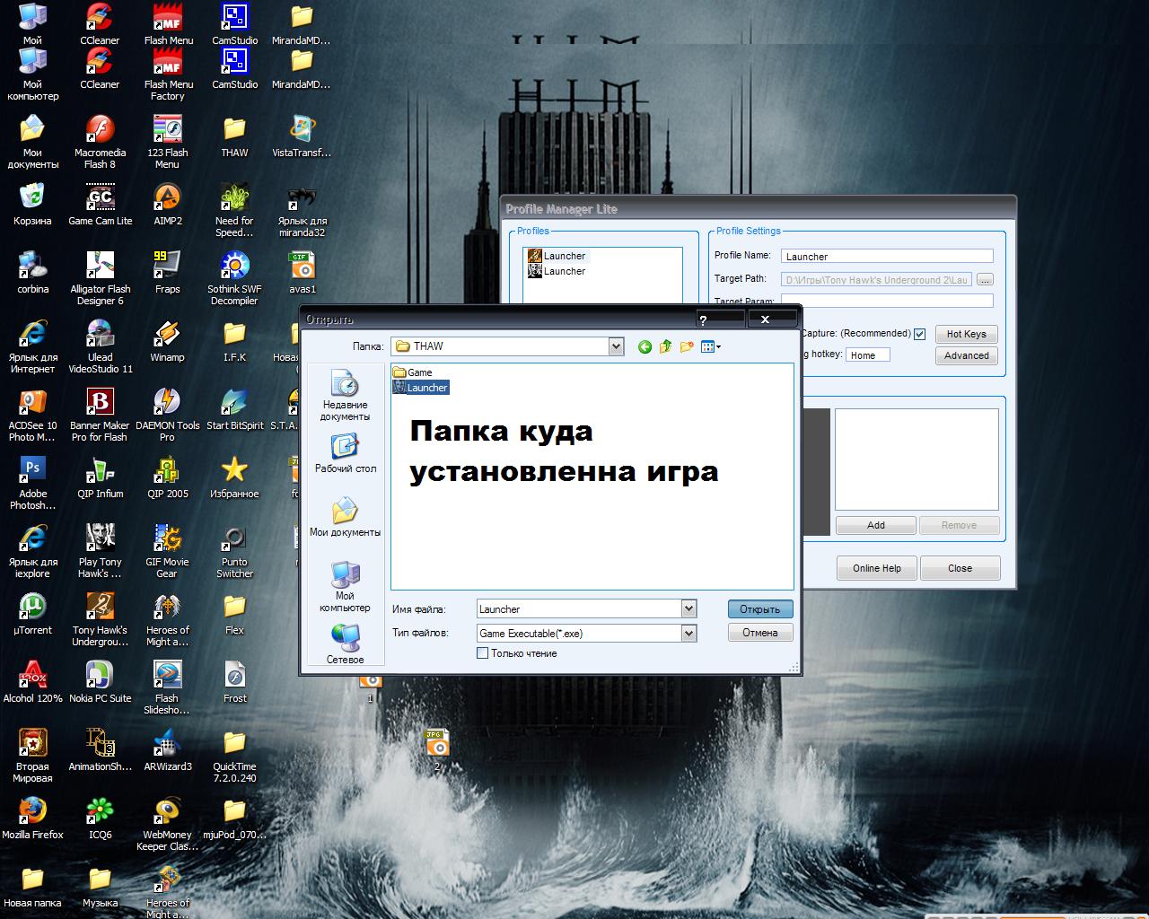This screenshot has height=919, width=1149.
Task: Open Рабочий стол in places bar
Action: (x=345, y=453)
